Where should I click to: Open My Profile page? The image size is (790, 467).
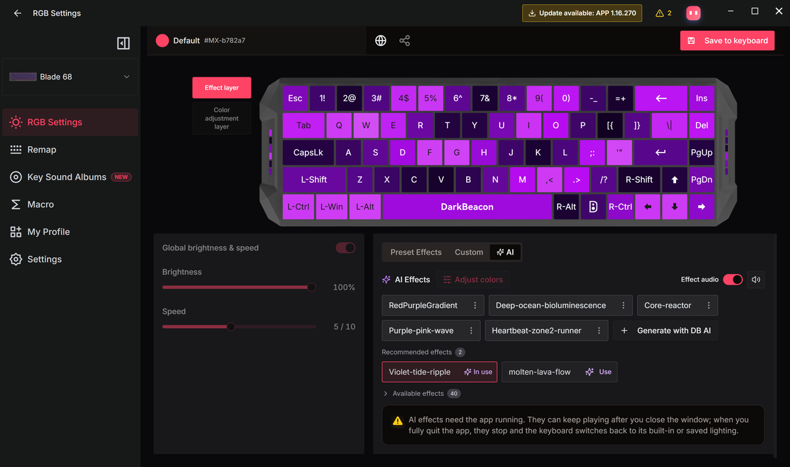click(70, 232)
